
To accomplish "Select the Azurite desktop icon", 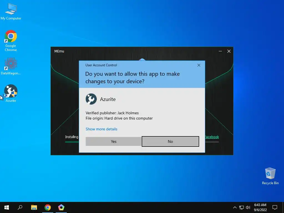I will click(x=11, y=93).
